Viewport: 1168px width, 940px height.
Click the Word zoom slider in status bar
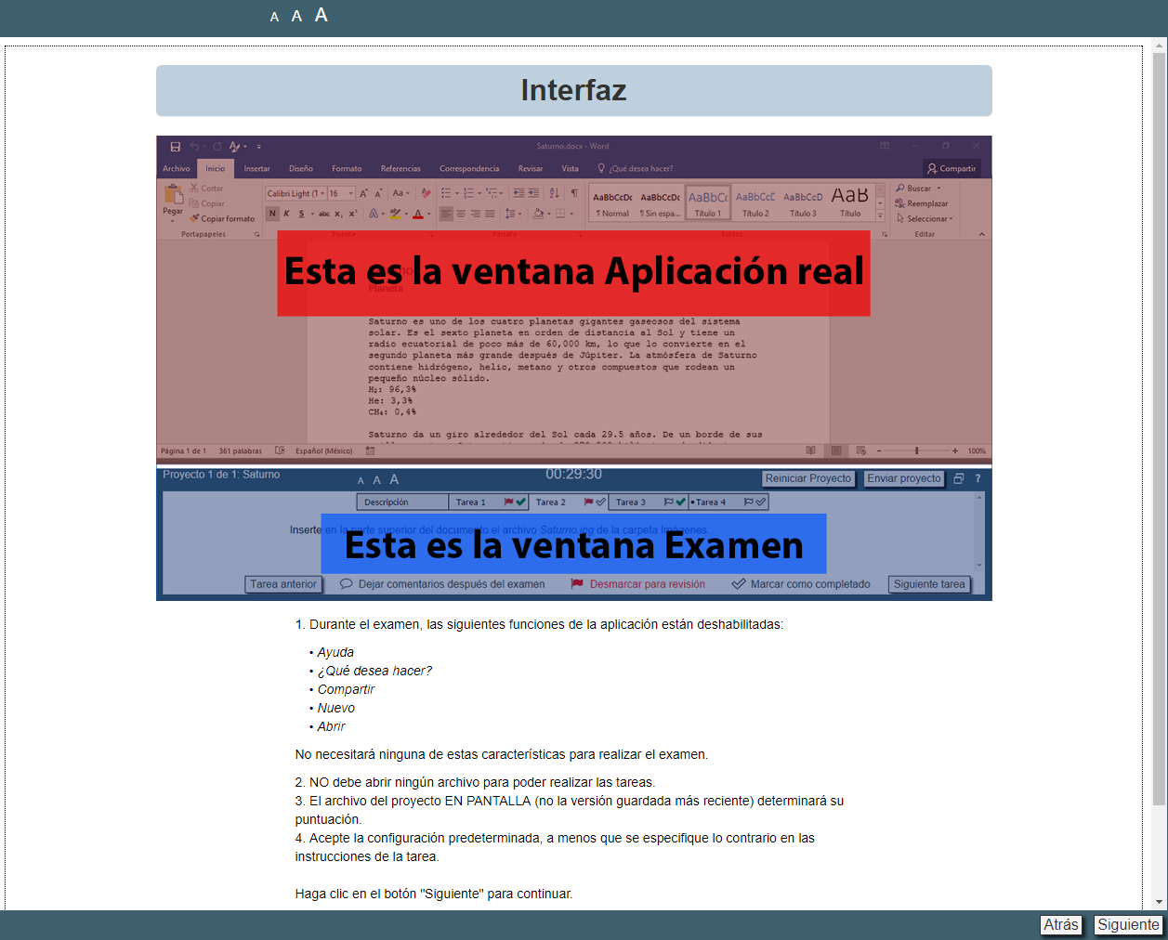(916, 451)
